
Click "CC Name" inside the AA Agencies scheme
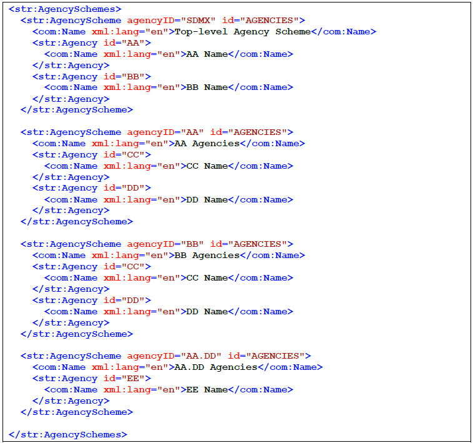click(207, 166)
